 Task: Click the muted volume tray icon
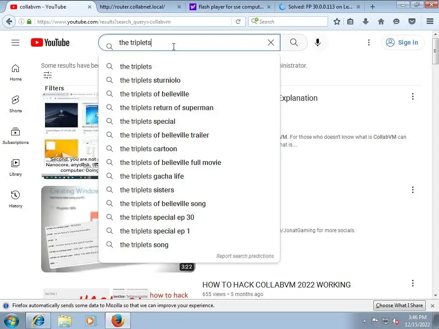point(395,321)
